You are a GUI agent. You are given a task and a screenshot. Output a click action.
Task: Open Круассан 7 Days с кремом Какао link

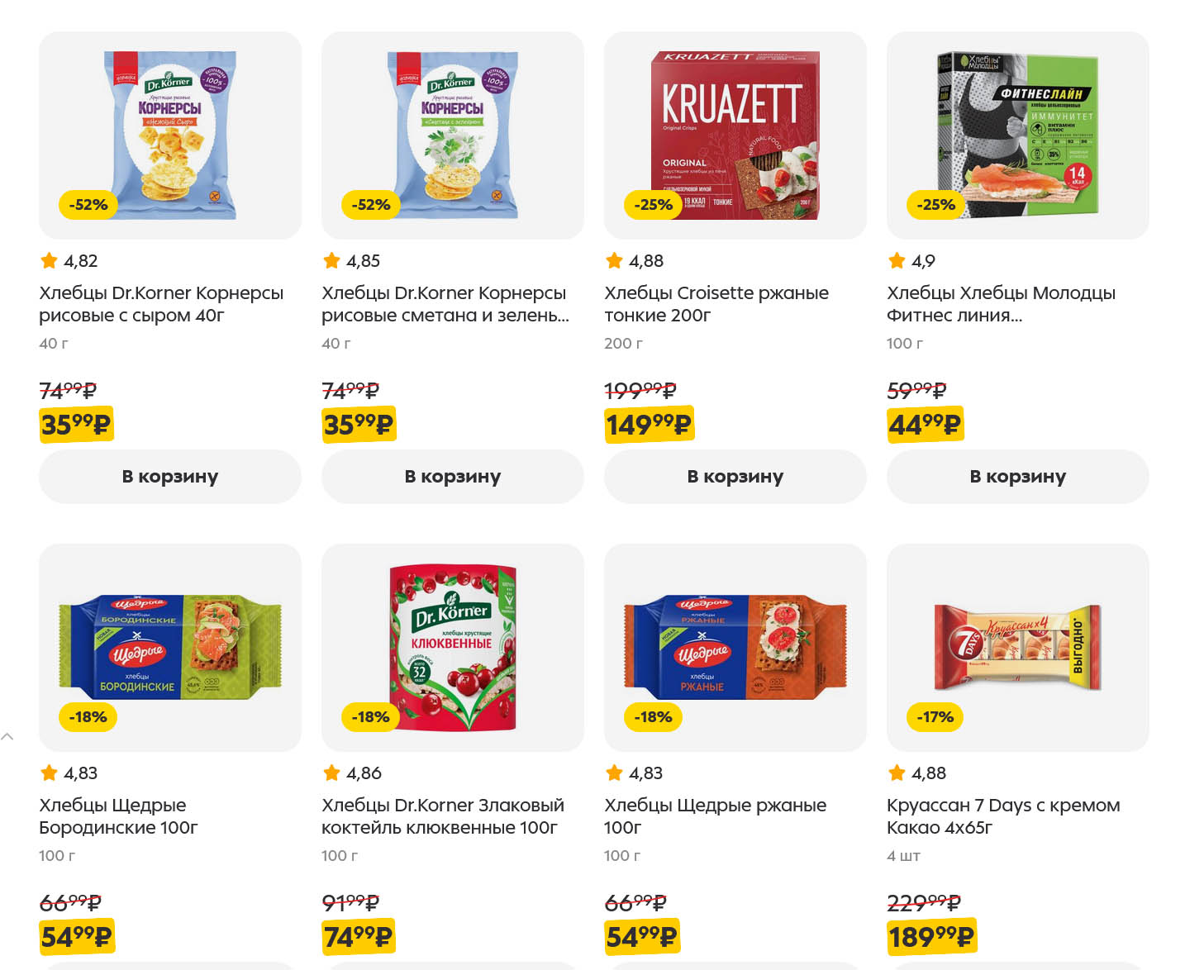1002,816
